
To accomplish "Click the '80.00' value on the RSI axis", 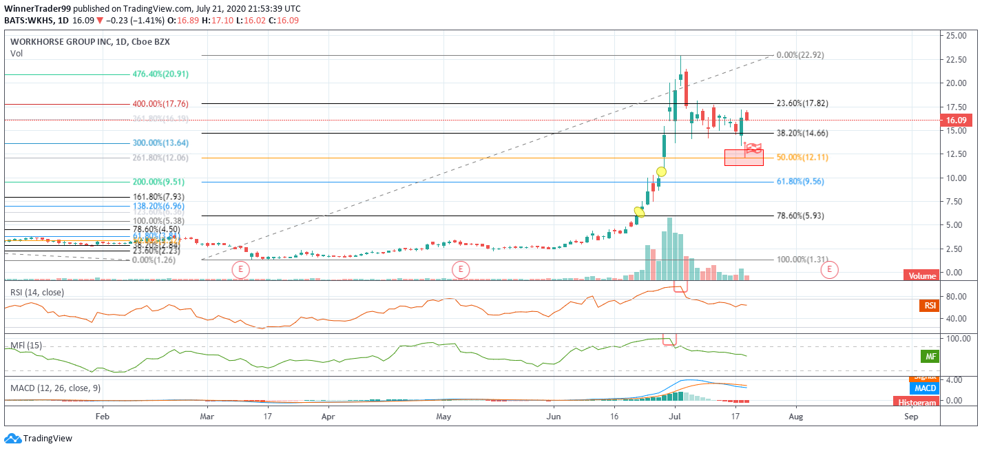I will [x=958, y=297].
